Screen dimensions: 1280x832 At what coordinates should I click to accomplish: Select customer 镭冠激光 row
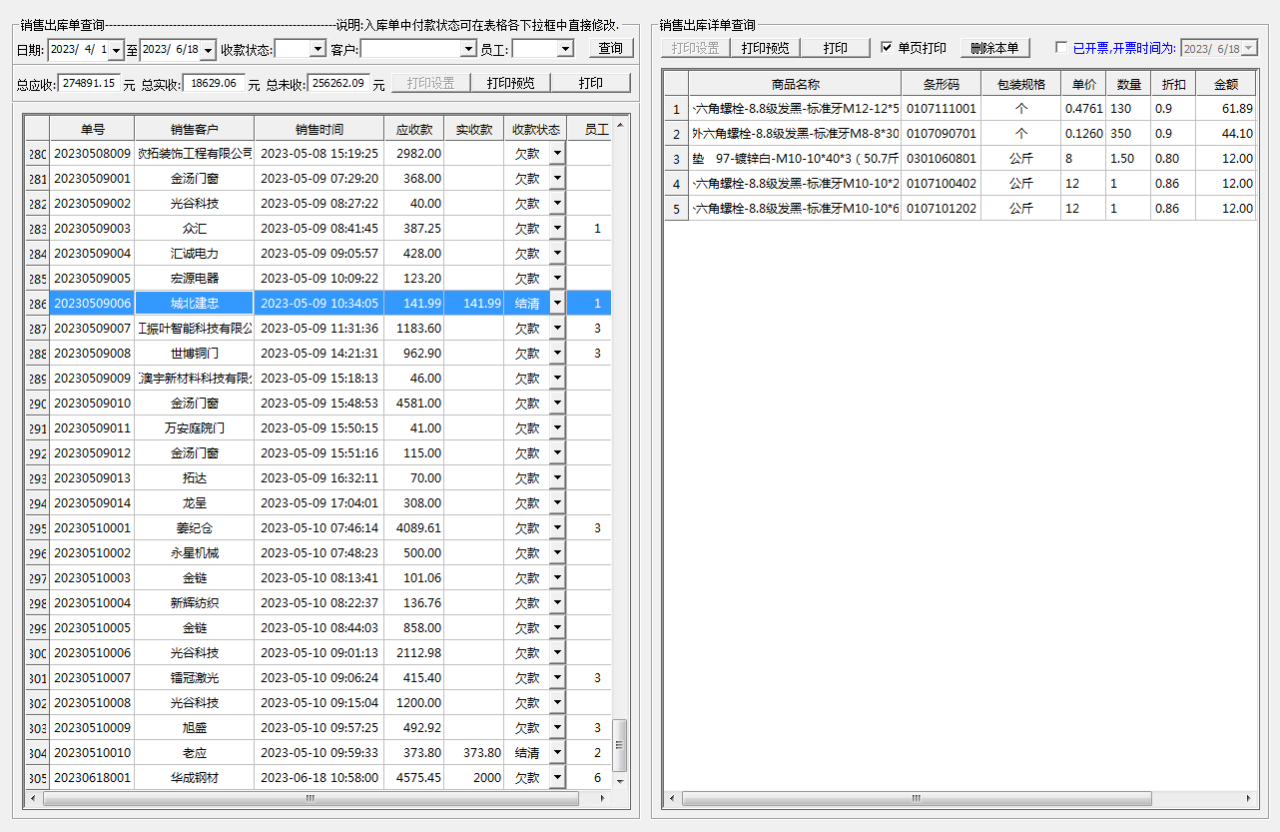click(195, 677)
